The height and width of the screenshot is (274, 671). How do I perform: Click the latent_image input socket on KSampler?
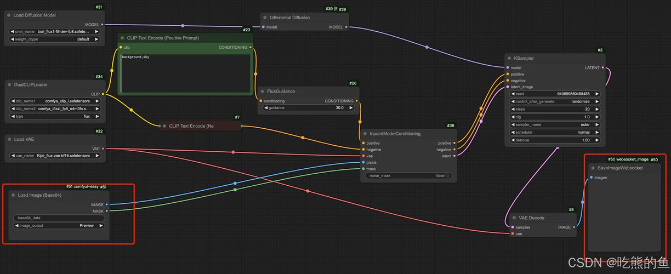point(508,87)
